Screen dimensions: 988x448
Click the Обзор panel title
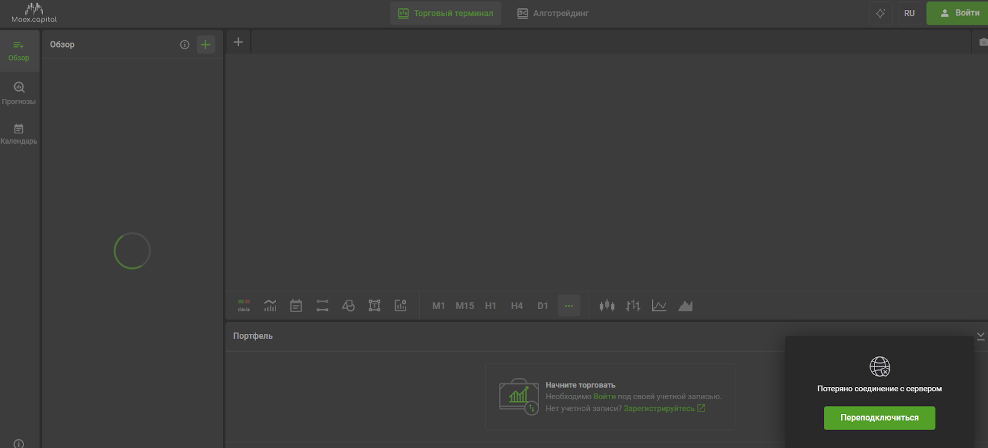tap(62, 44)
